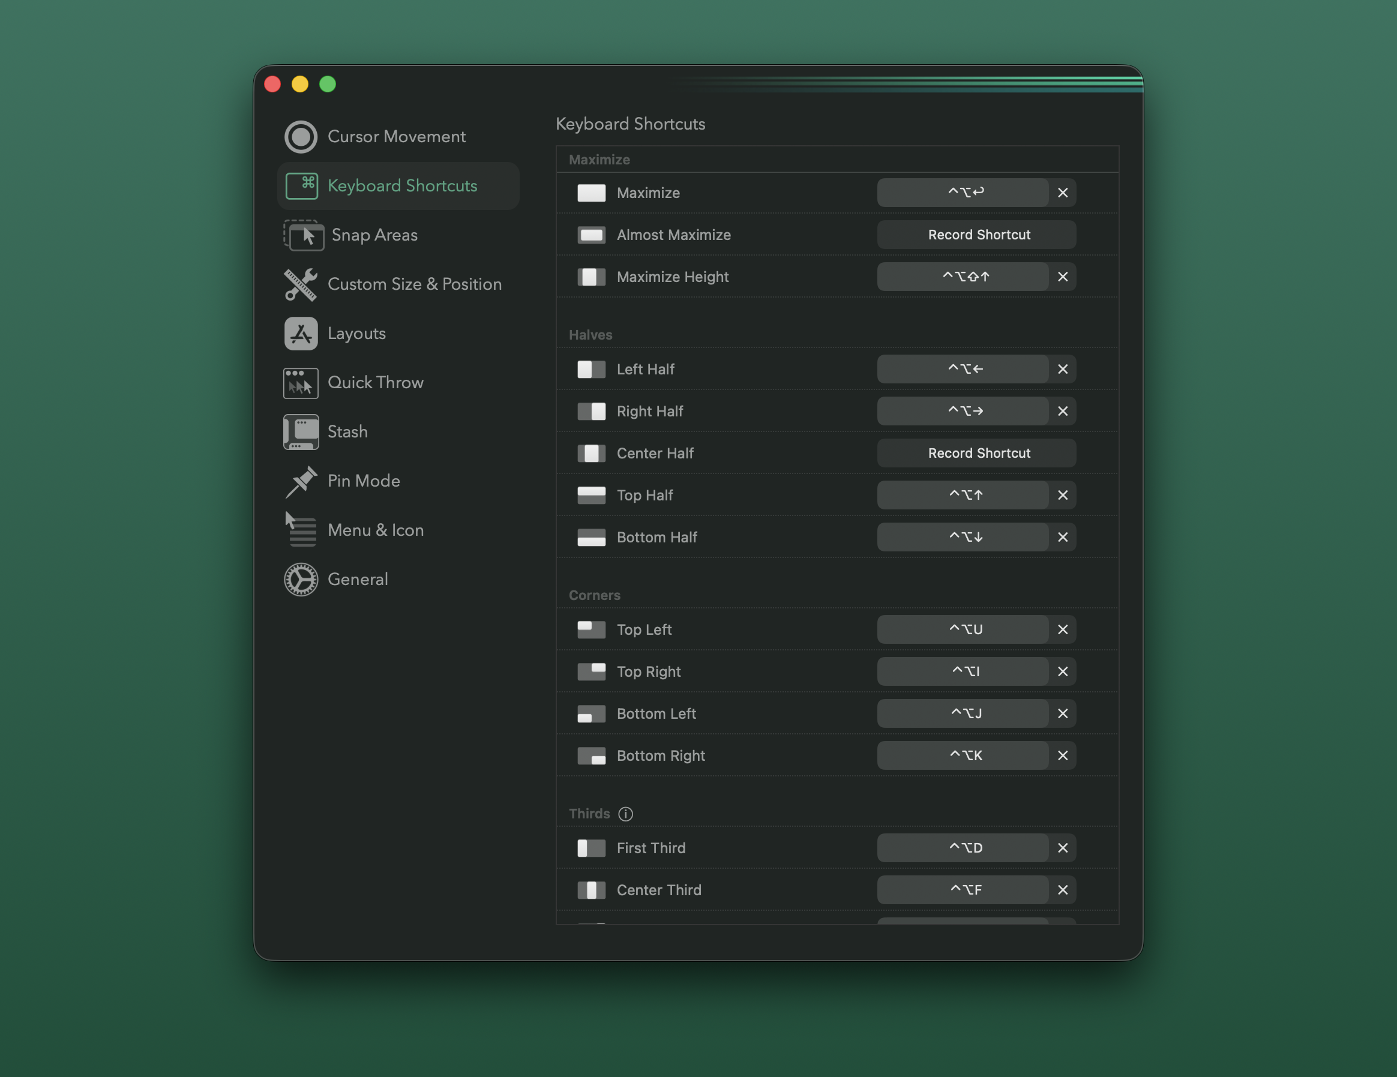Delete the Bottom Right shortcut
1397x1077 pixels.
pyautogui.click(x=1063, y=756)
